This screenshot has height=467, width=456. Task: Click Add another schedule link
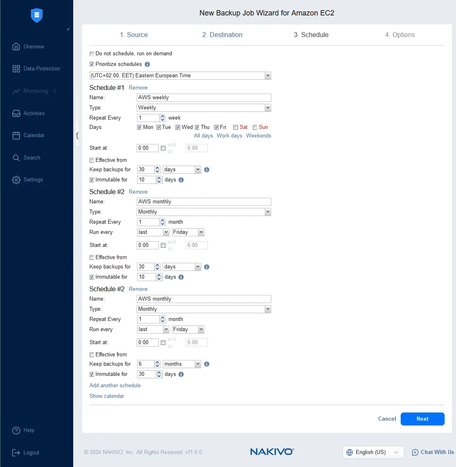click(x=115, y=386)
